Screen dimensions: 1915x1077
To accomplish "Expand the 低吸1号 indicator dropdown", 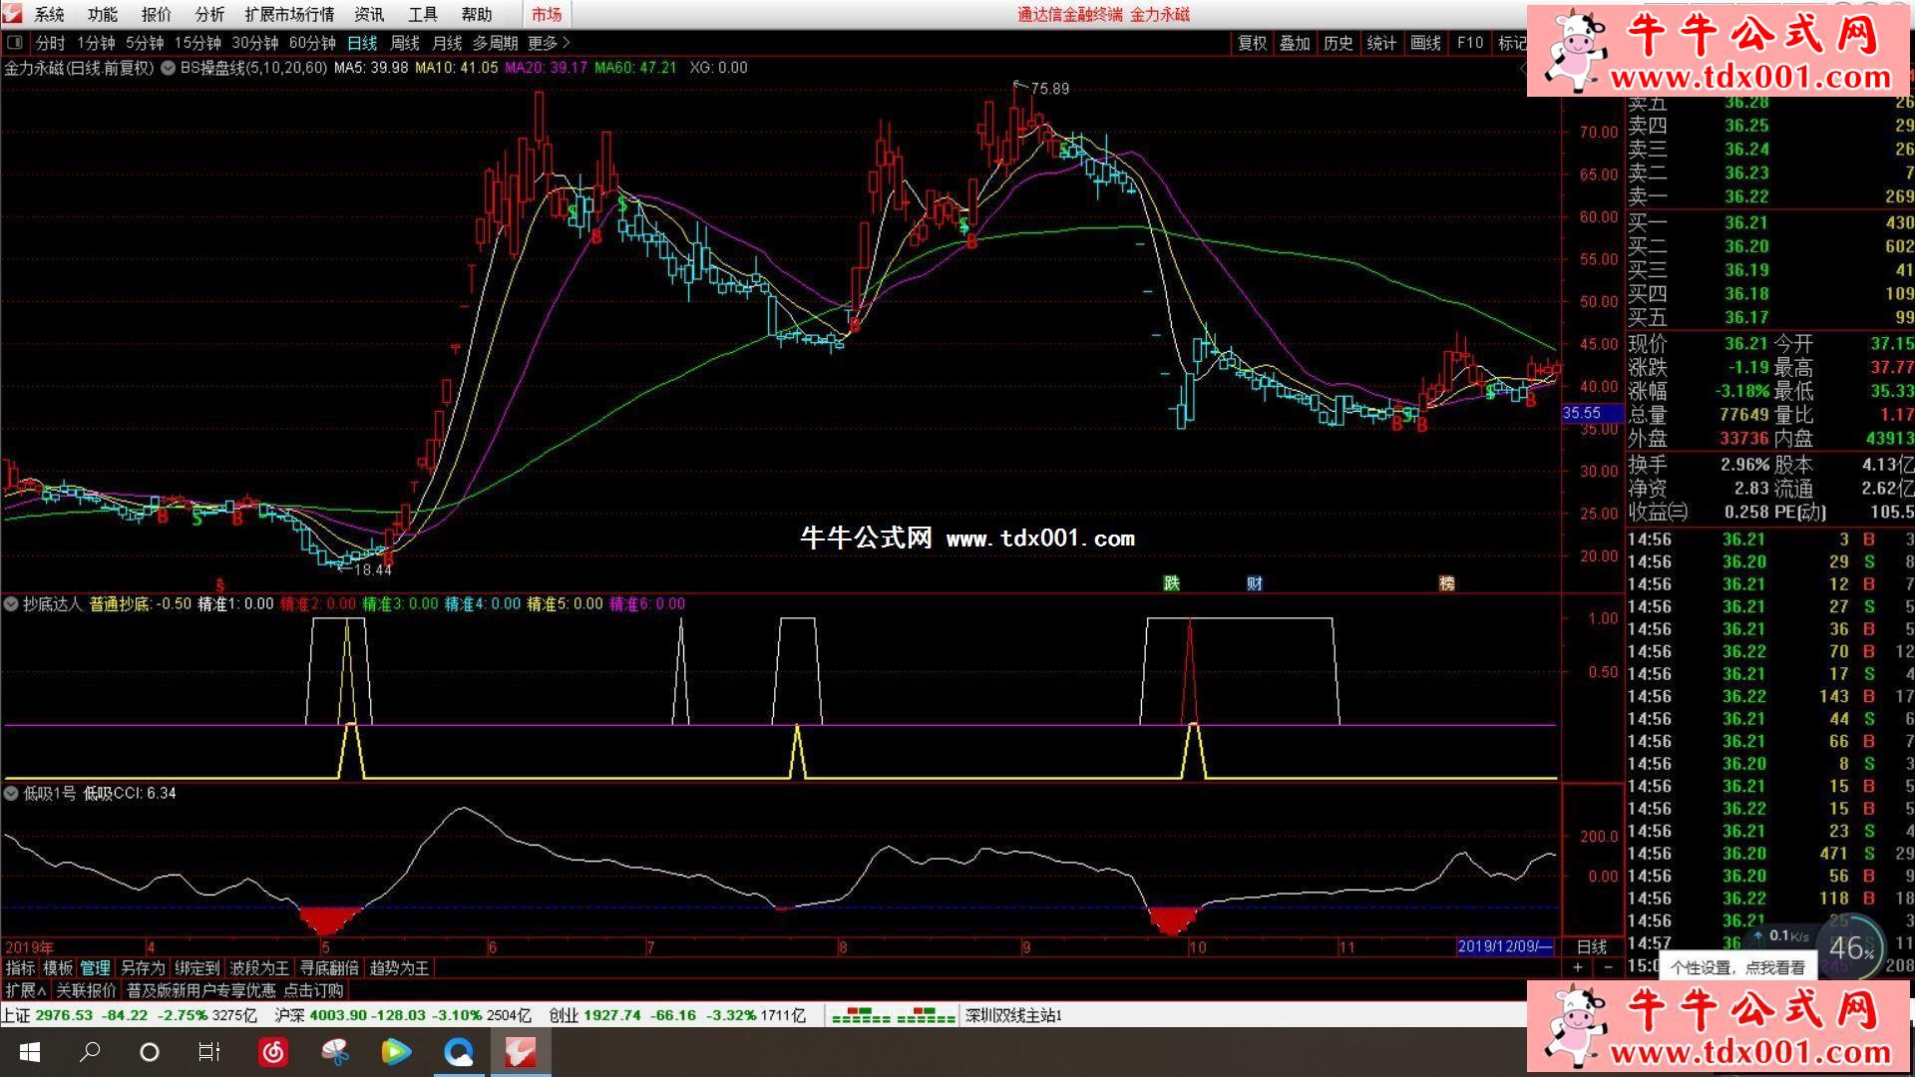I will pyautogui.click(x=11, y=793).
